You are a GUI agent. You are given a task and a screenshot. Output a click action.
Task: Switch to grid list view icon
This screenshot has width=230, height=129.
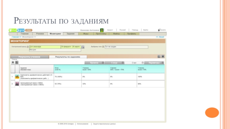pos(13,62)
